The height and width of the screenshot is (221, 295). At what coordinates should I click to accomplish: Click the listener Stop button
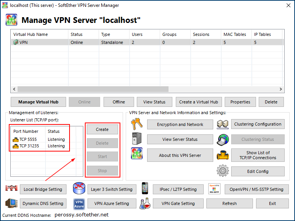[102, 171]
